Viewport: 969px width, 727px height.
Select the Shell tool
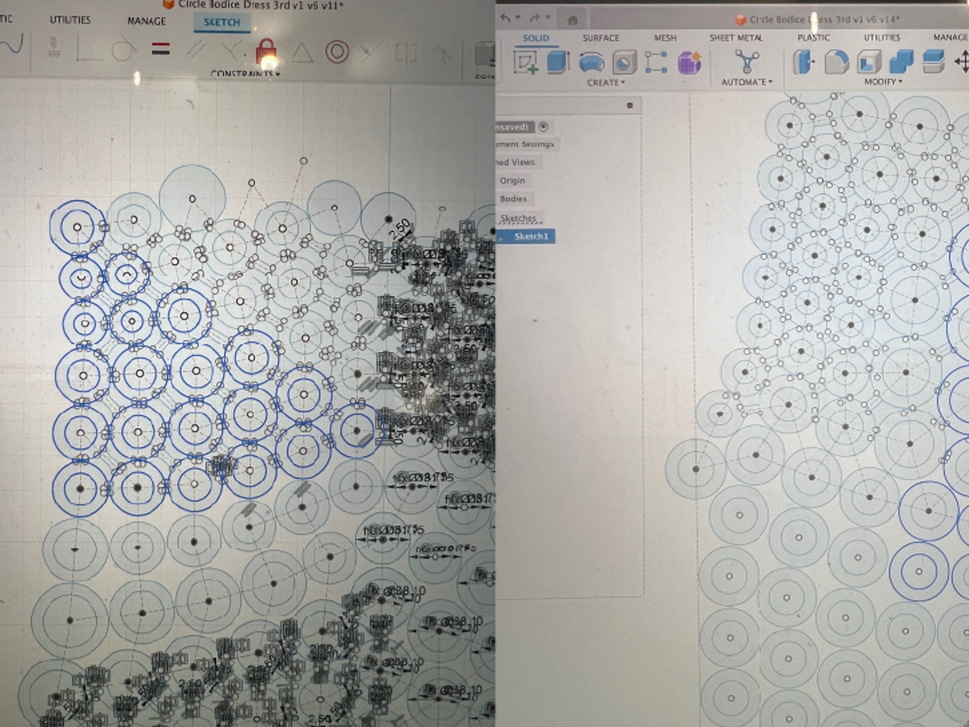point(869,62)
